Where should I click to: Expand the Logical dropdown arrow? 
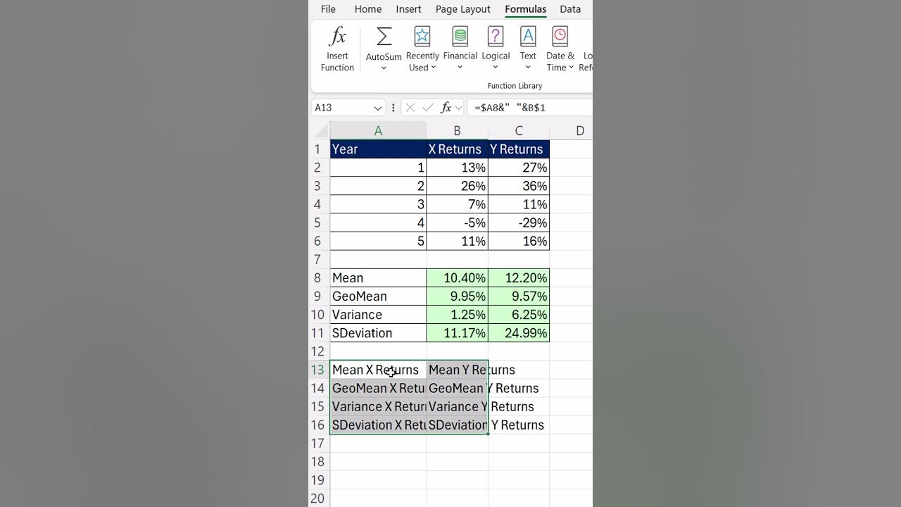click(x=496, y=68)
